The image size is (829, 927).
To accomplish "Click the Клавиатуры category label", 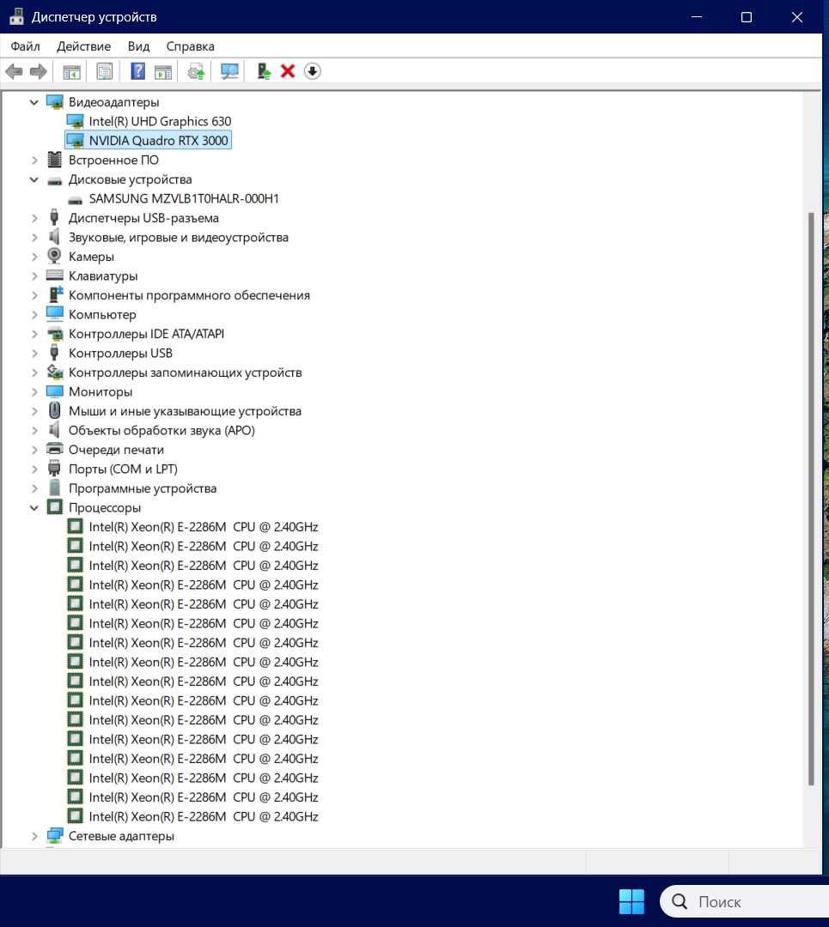I will pos(103,276).
